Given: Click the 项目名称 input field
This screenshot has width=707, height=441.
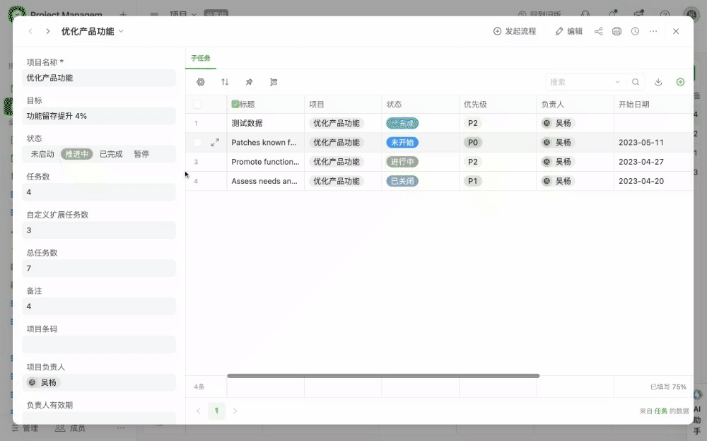Looking at the screenshot, I should (99, 78).
